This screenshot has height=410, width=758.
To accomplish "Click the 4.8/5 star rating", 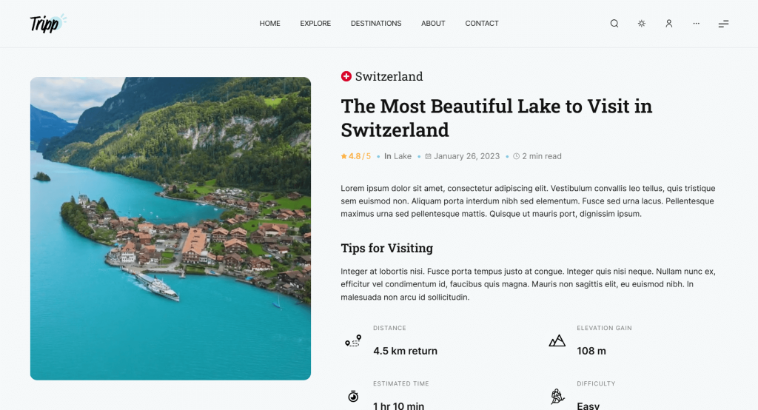I will point(356,156).
